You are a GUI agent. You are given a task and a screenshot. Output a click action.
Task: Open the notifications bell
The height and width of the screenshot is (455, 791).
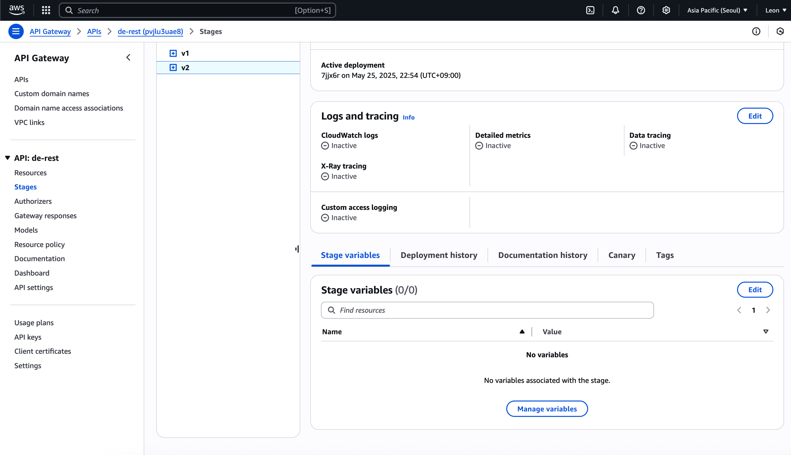(x=615, y=10)
